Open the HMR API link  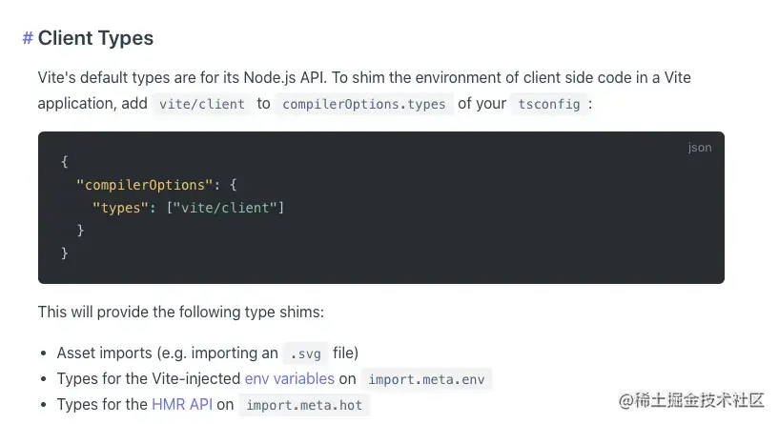181,404
